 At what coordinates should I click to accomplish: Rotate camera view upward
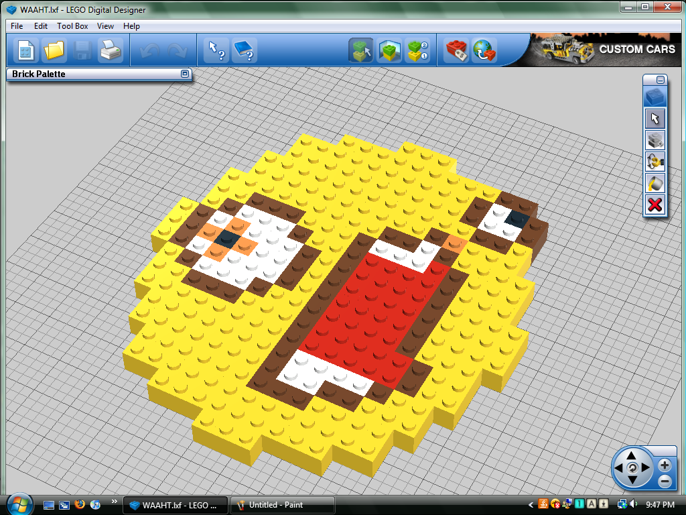(631, 456)
